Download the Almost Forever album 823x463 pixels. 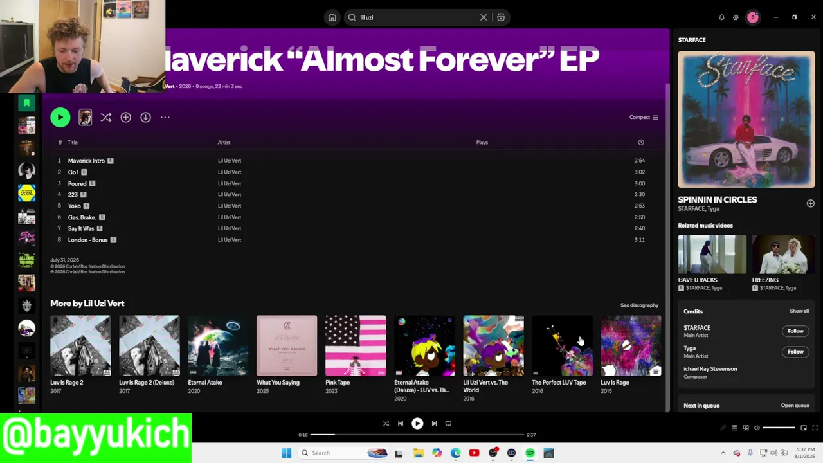tap(145, 117)
